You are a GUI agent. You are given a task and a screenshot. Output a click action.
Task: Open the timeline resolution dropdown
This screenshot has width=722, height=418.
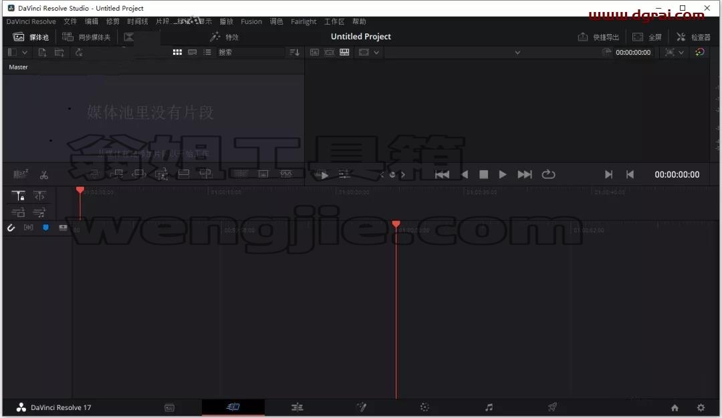(x=369, y=53)
